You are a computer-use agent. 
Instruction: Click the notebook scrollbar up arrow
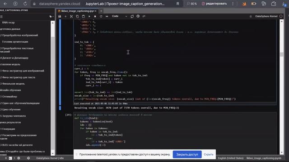tap(281, 22)
